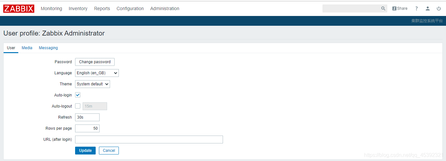Click the Cancel button
The width and height of the screenshot is (446, 161).
pyautogui.click(x=109, y=151)
